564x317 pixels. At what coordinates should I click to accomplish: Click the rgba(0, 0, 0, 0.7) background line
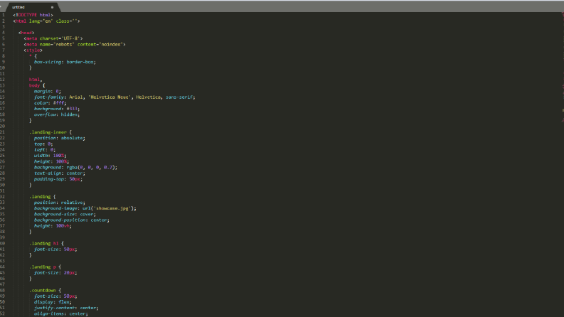click(76, 168)
